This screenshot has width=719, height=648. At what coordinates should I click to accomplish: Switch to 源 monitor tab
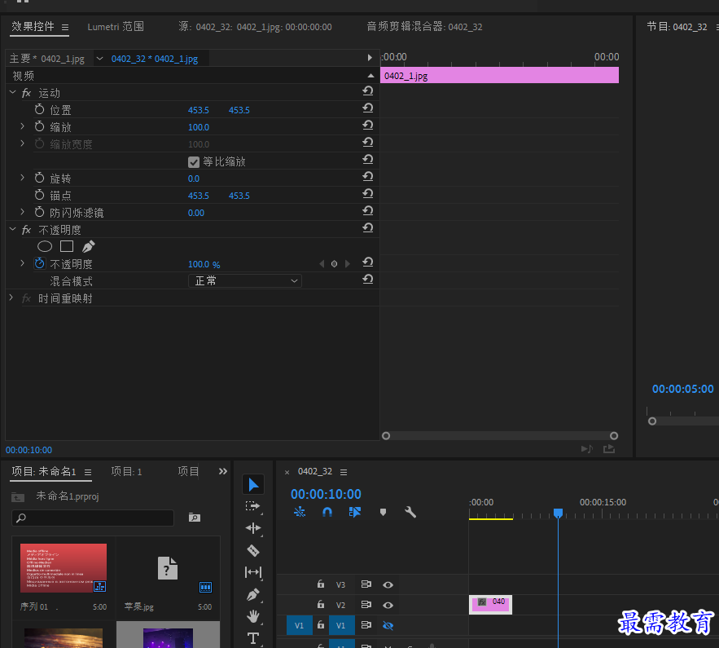pyautogui.click(x=255, y=27)
